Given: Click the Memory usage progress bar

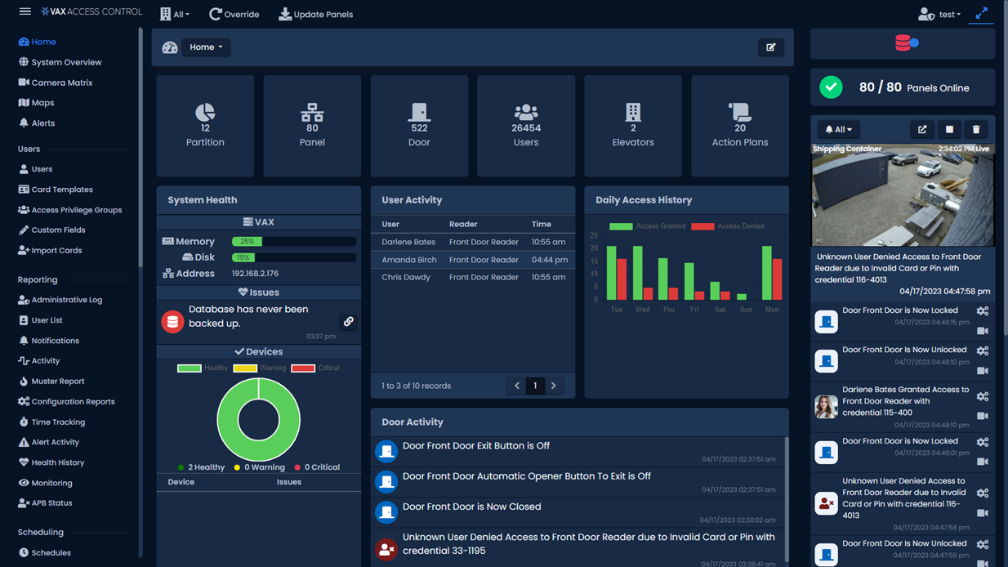Looking at the screenshot, I should tap(293, 240).
